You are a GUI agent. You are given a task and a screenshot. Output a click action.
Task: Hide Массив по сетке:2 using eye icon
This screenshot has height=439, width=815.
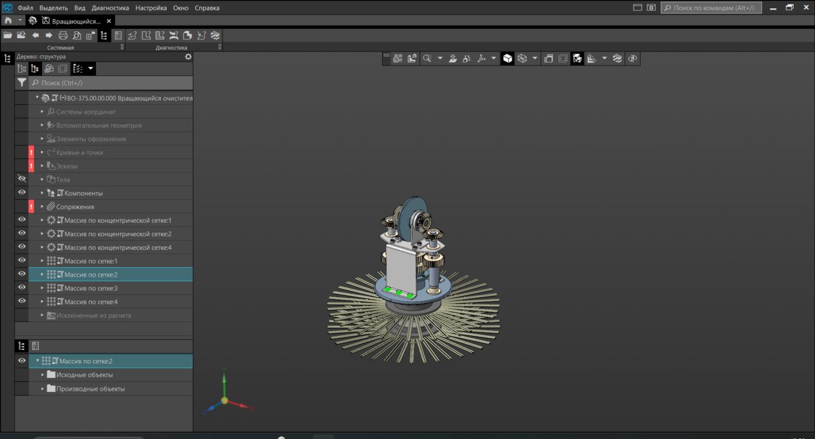[22, 274]
